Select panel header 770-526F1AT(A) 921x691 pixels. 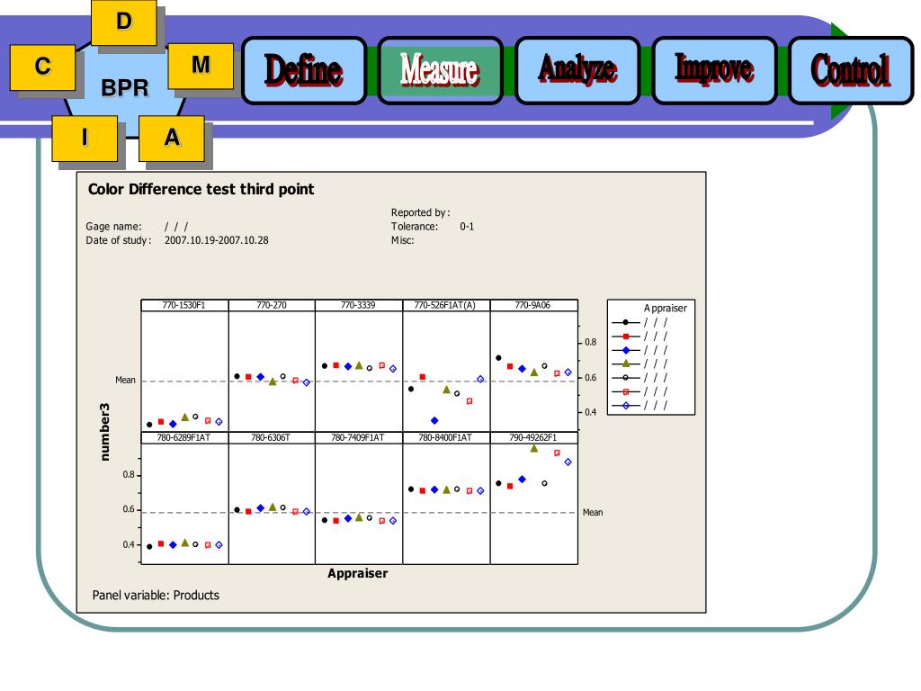pos(445,306)
